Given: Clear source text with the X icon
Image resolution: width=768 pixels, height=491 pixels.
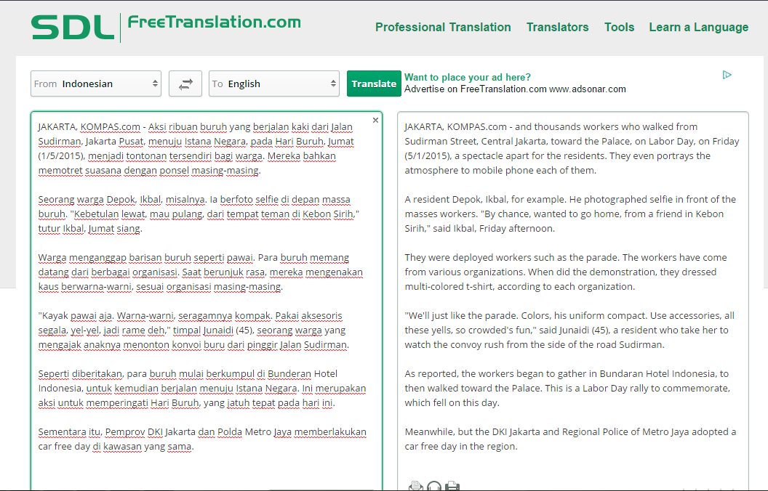Looking at the screenshot, I should [376, 120].
